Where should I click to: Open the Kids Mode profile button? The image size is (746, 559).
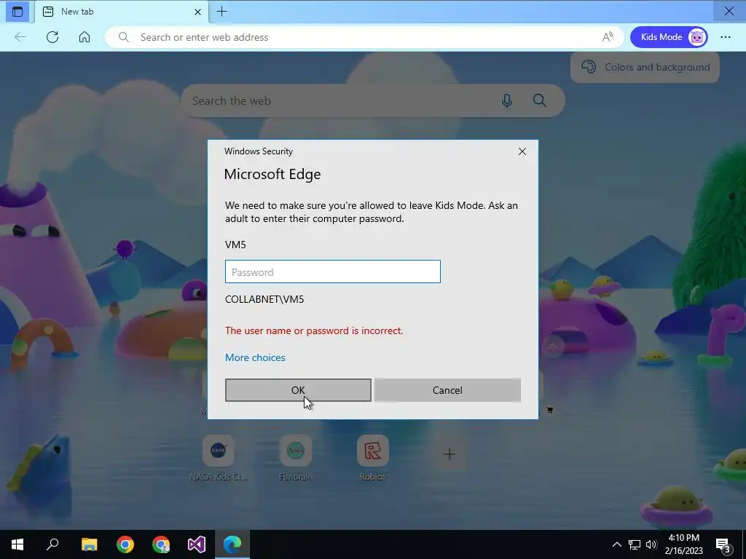point(669,37)
